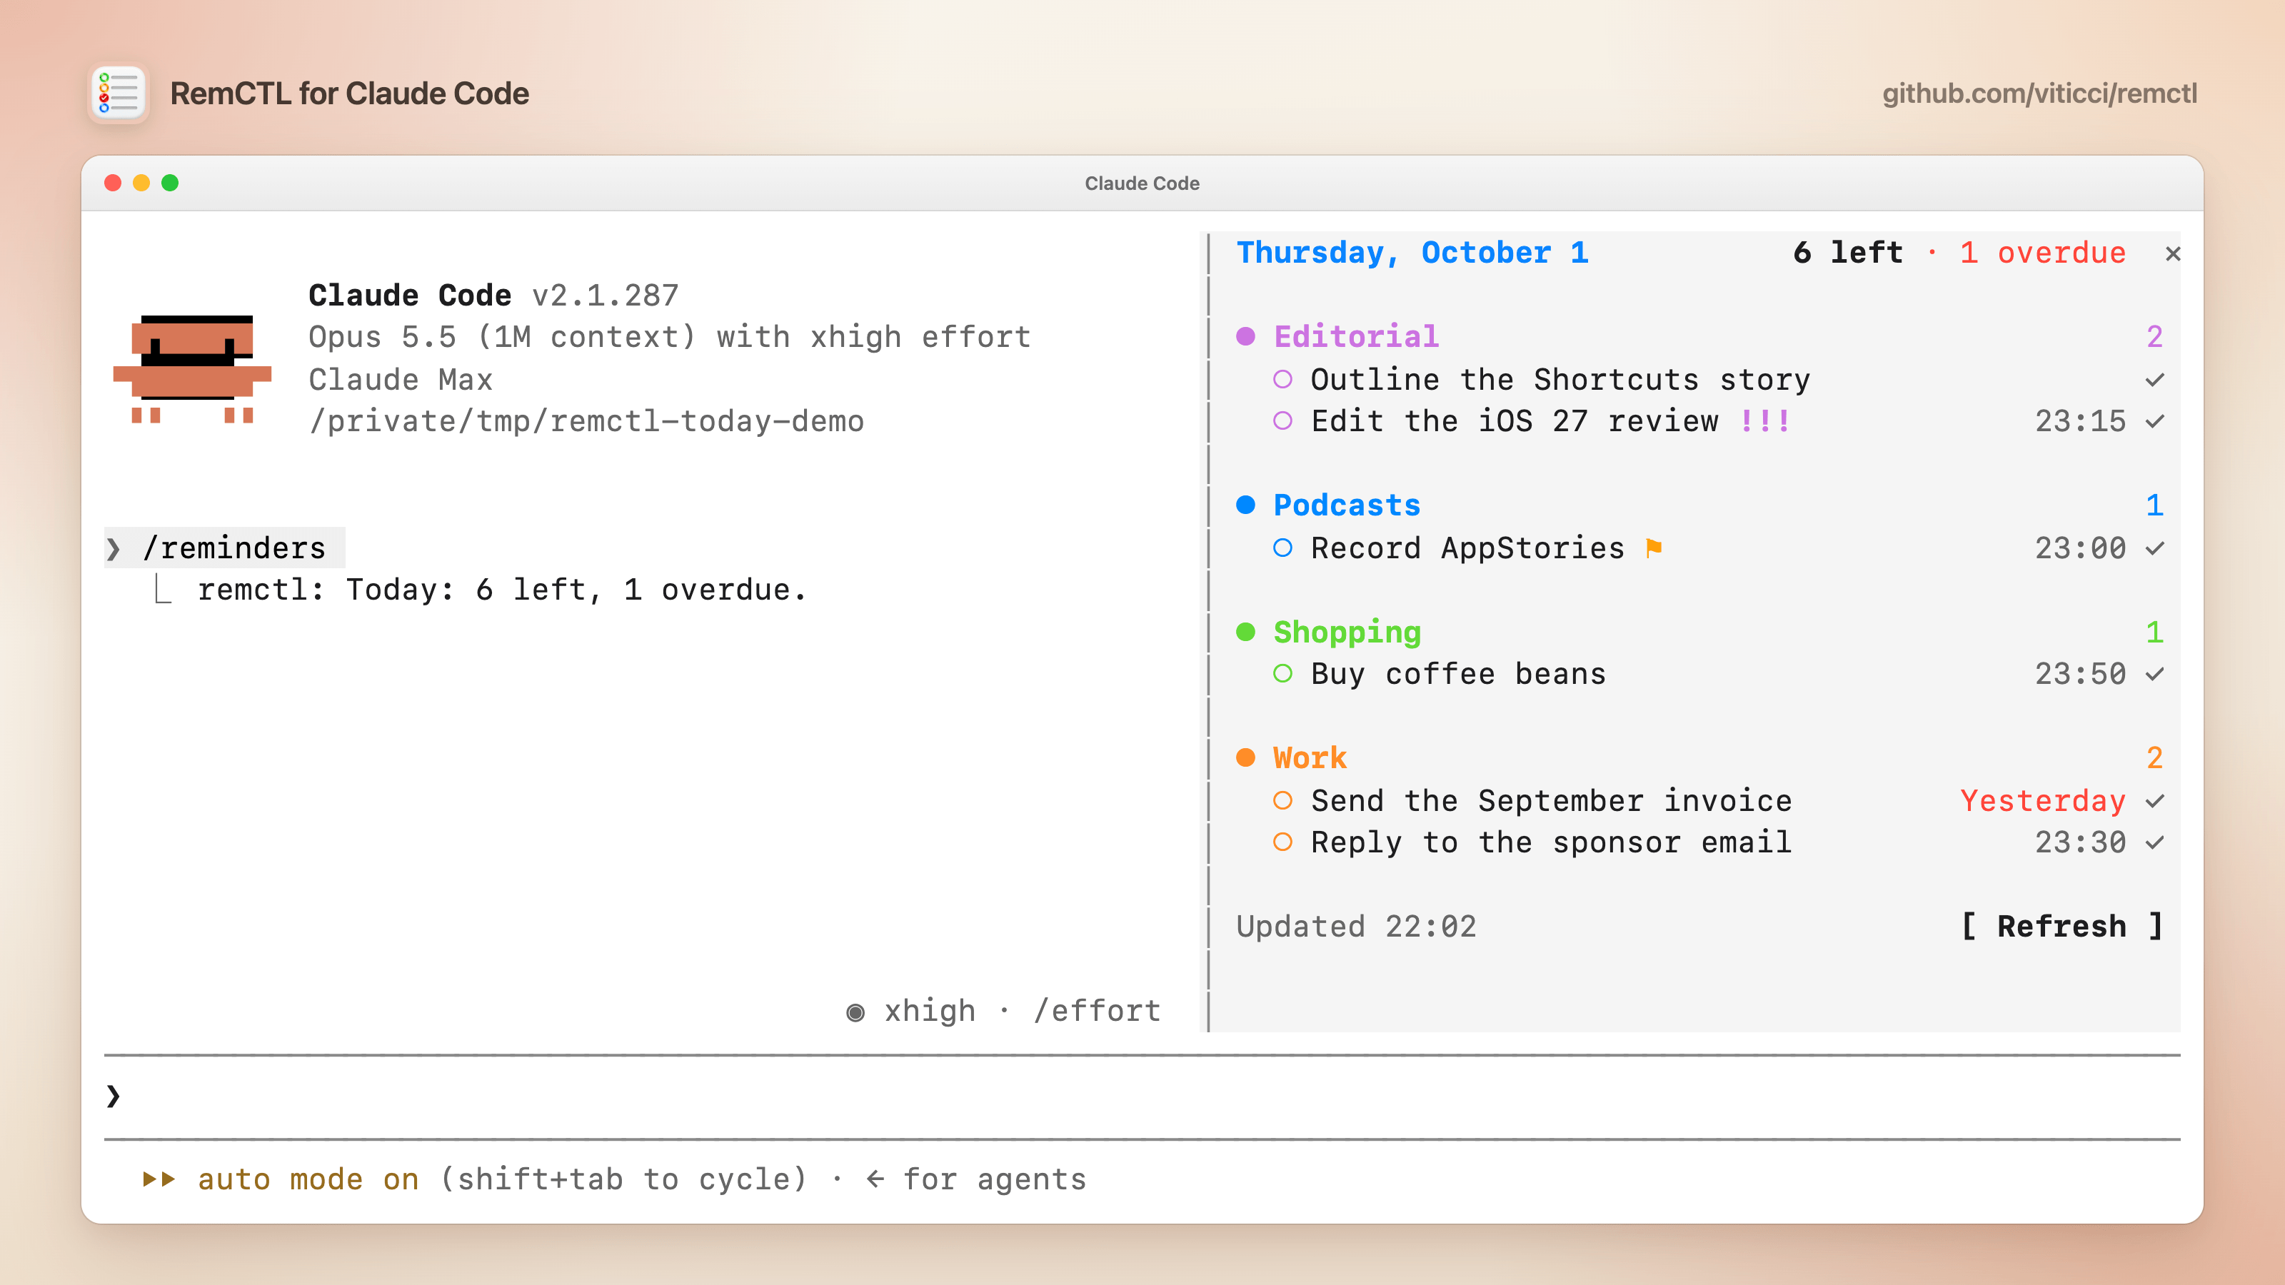Toggle circle for Edit the iOS 27 review
2285x1285 pixels.
tap(1282, 421)
